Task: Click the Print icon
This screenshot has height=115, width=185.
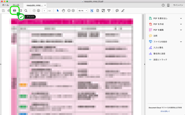Action: tap(14, 11)
